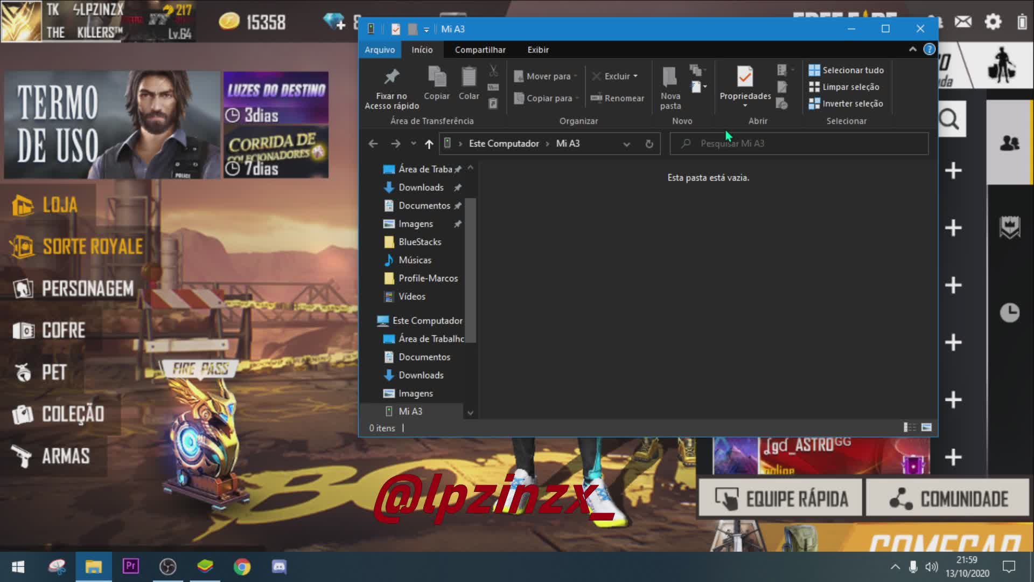Click the Fixar no Acesso rápido pin icon

pyautogui.click(x=392, y=77)
